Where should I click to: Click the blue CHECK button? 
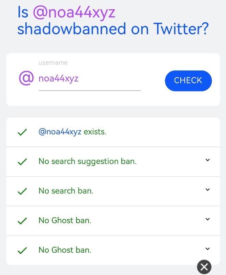click(188, 81)
